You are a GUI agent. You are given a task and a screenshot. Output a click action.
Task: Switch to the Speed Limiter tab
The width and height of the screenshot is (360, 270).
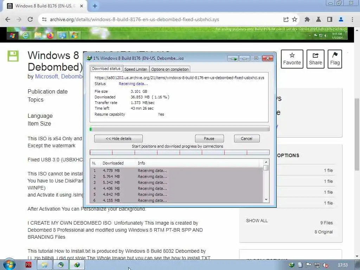point(136,69)
